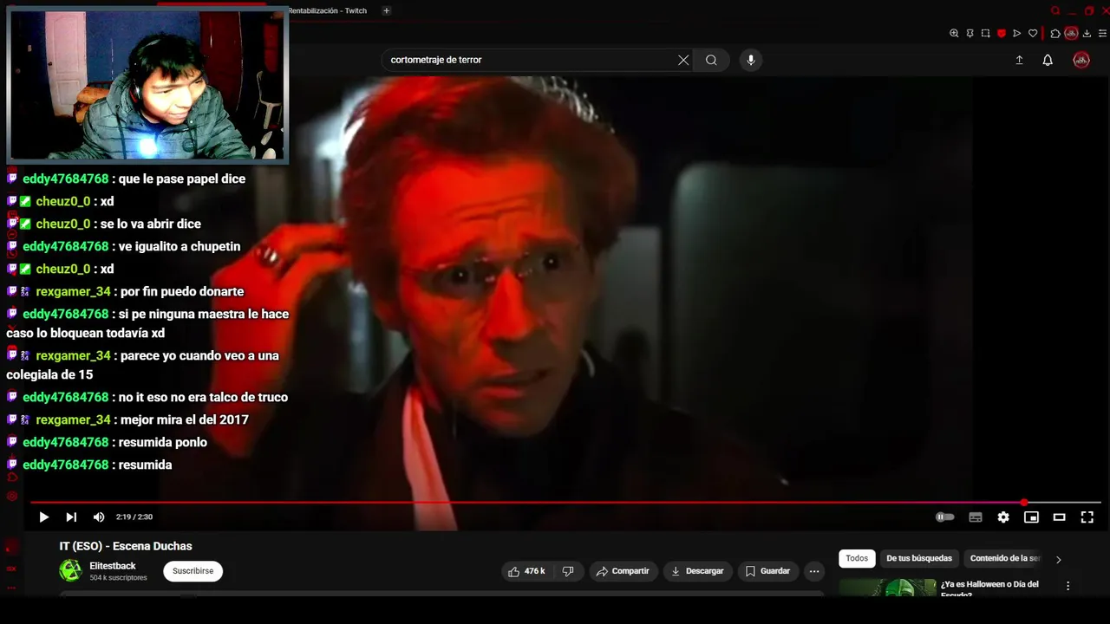The height and width of the screenshot is (624, 1110).
Task: Open a new browser tab with plus
Action: click(x=387, y=10)
